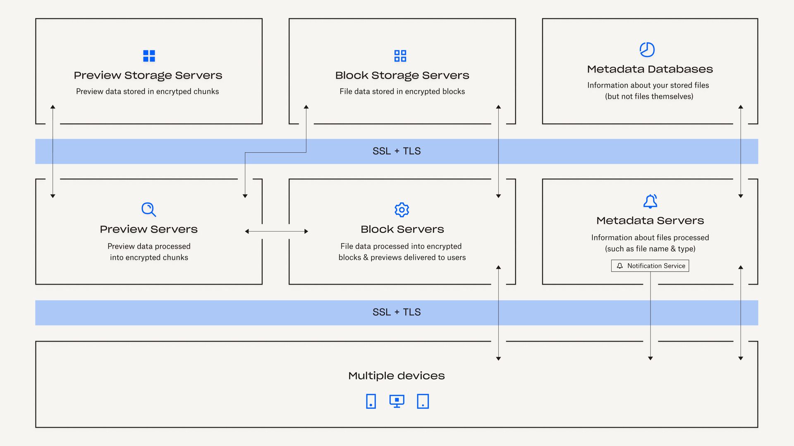This screenshot has width=794, height=446.
Task: Open the Notification Service
Action: pyautogui.click(x=650, y=266)
